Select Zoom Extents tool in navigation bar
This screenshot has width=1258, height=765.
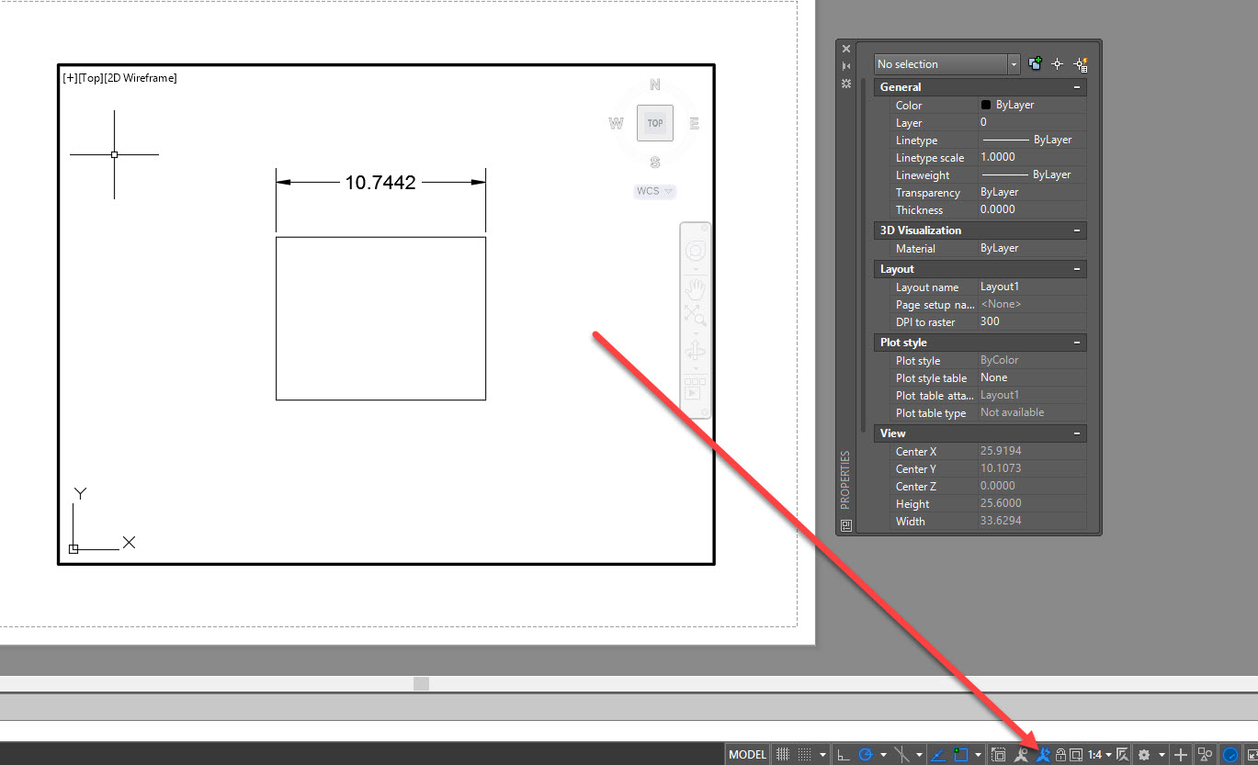[x=695, y=314]
